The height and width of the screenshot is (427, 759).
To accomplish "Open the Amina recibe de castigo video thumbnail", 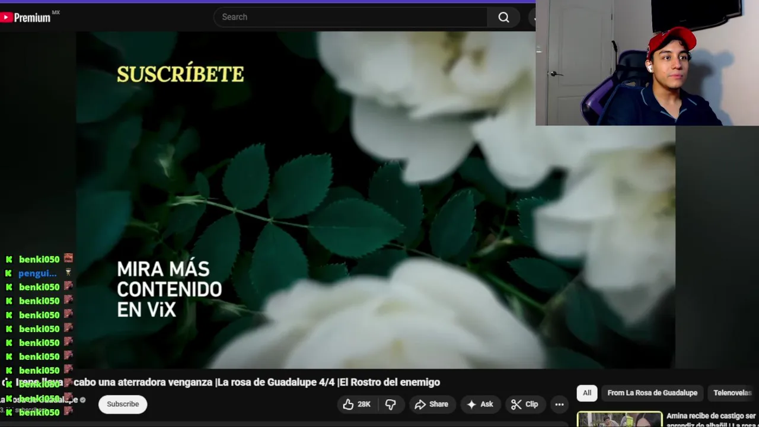I will (620, 419).
